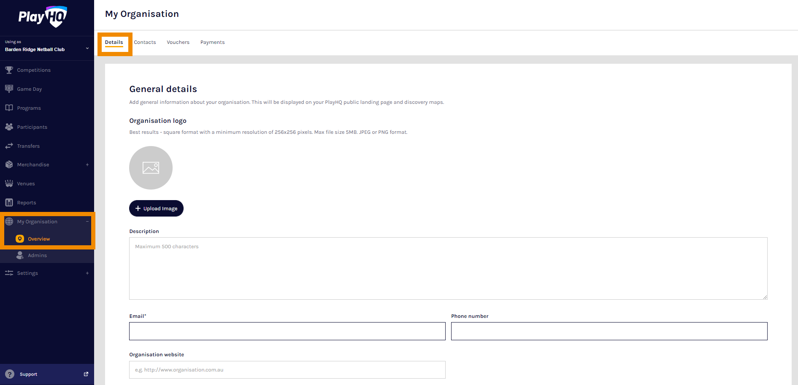The image size is (798, 385).
Task: Click the General details heading
Action: tap(163, 89)
